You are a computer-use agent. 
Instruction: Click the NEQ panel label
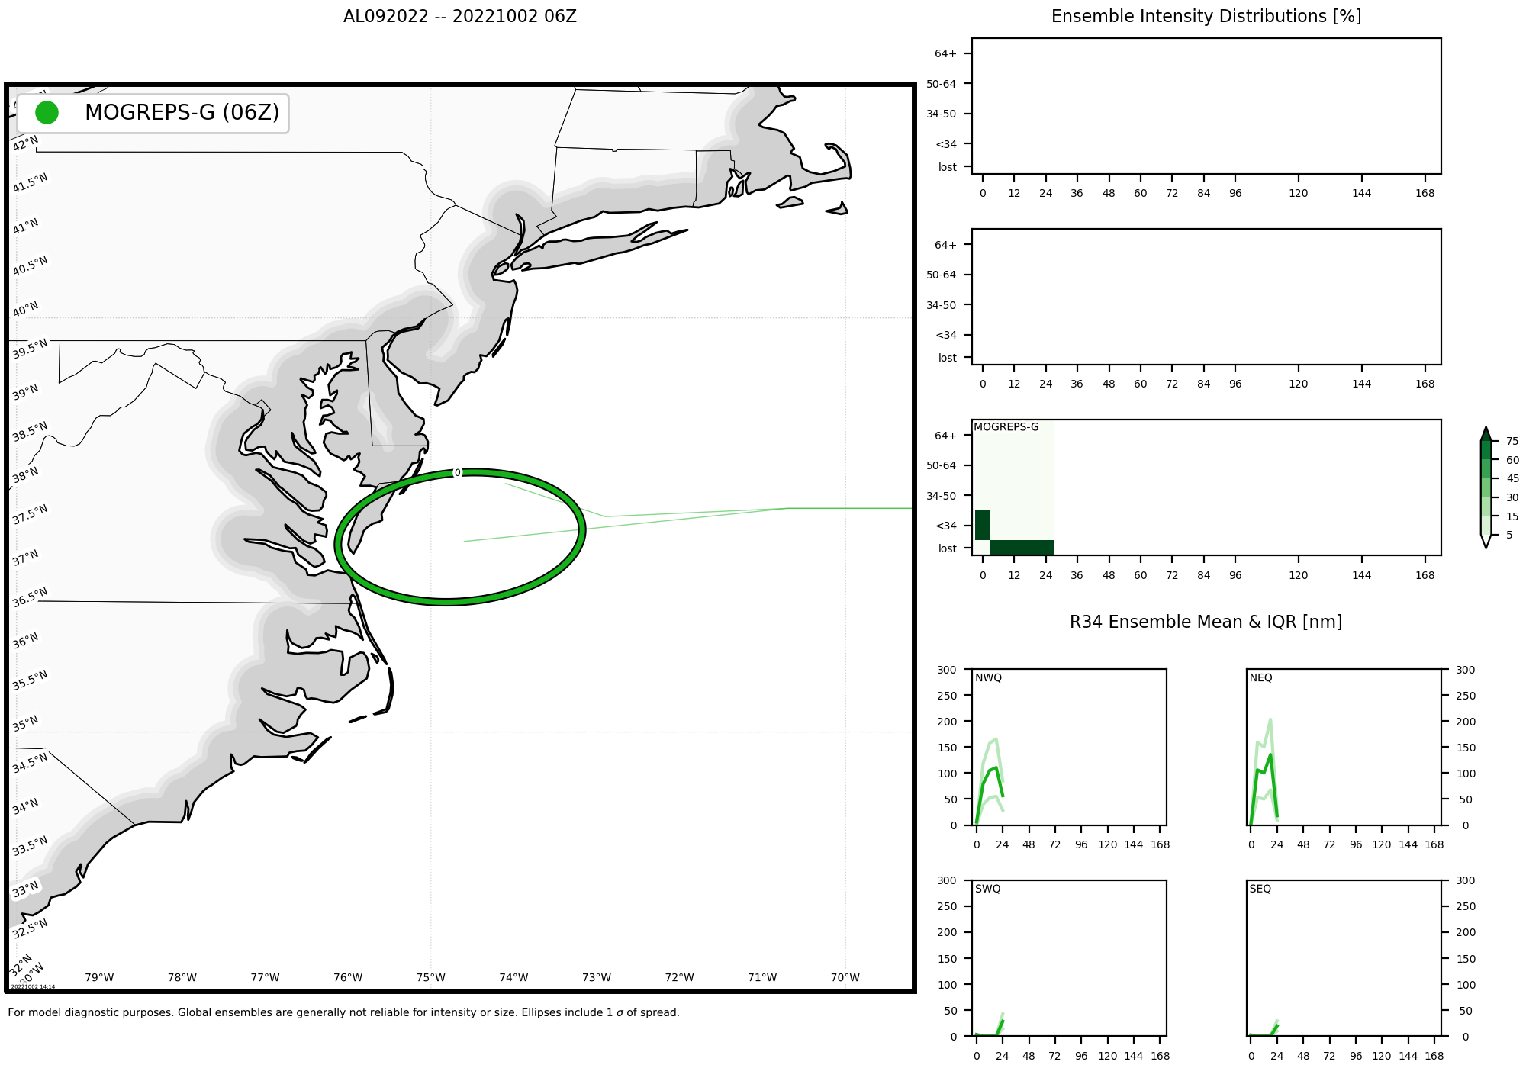(x=1261, y=677)
